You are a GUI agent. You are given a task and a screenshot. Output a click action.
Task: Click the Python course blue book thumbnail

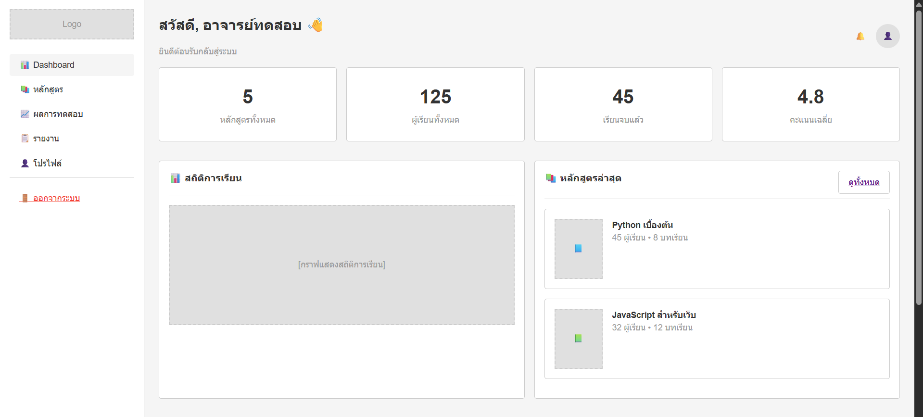pos(578,249)
